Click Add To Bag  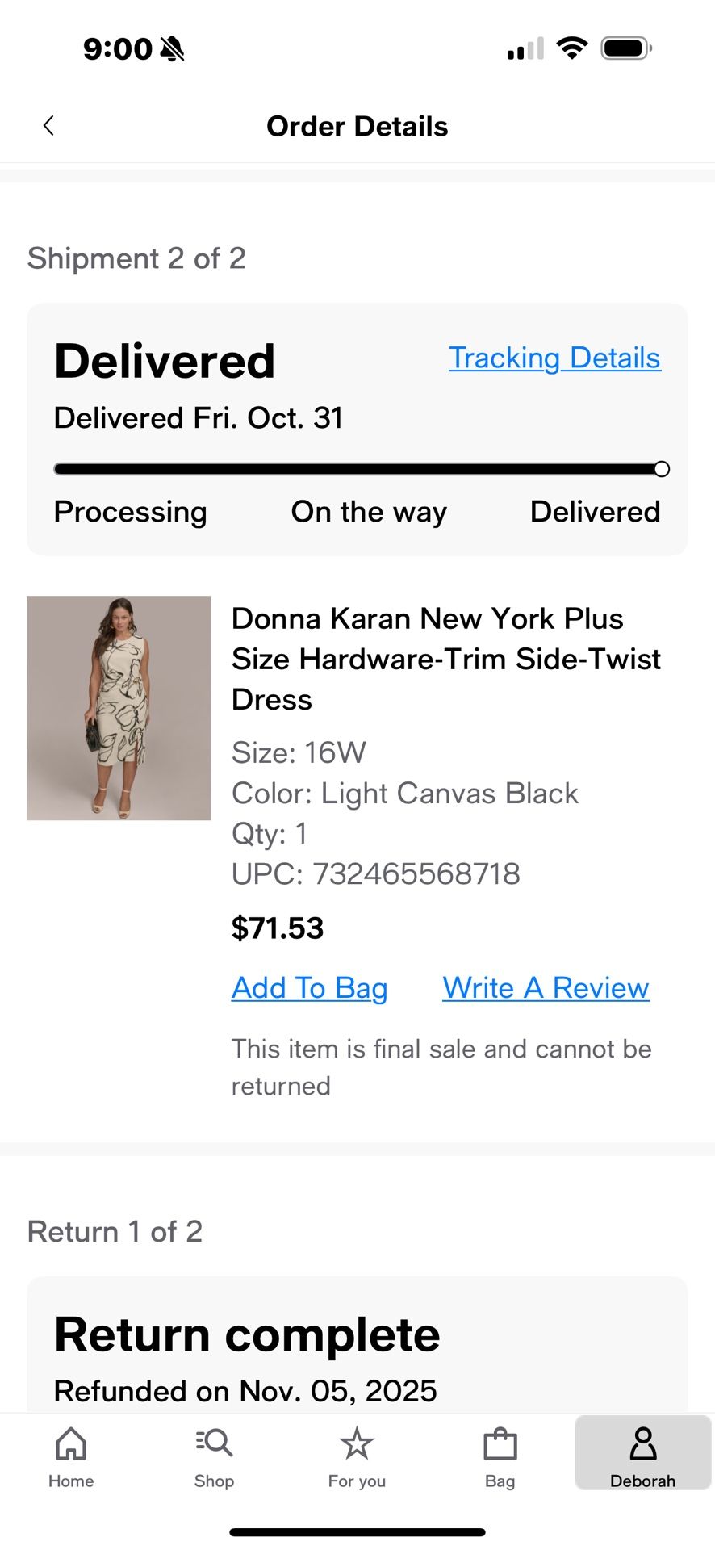(310, 987)
